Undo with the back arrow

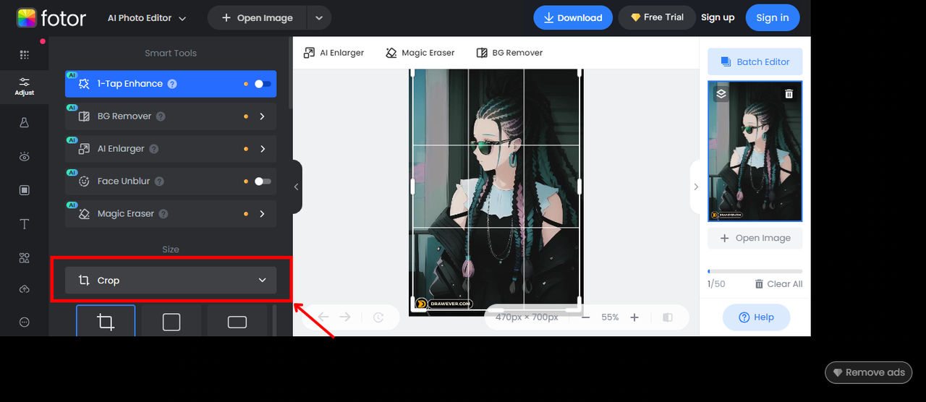[323, 317]
